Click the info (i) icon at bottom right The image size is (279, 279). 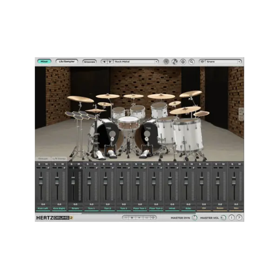[232, 218]
